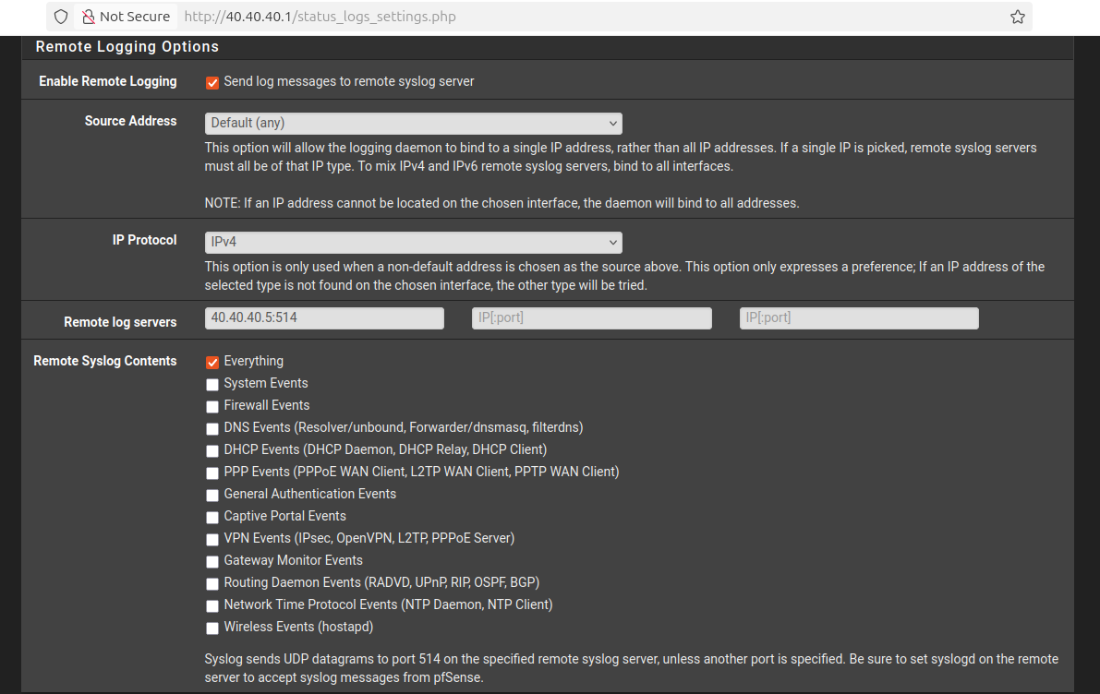Click the URL address bar
1100x694 pixels.
[554, 17]
